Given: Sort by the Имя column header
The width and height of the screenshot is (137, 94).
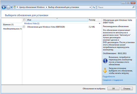Looking at the screenshot, I should tap(57, 20).
